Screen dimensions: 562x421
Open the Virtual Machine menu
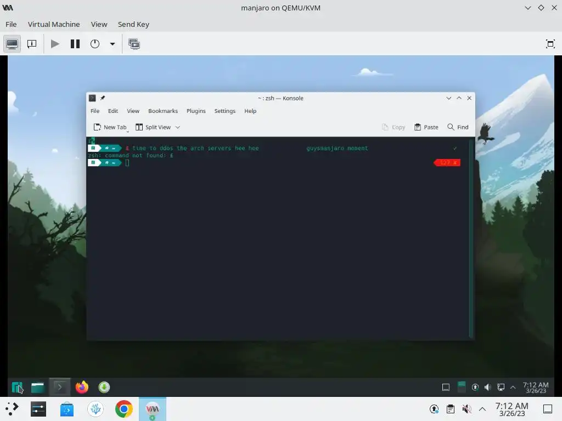click(x=54, y=24)
